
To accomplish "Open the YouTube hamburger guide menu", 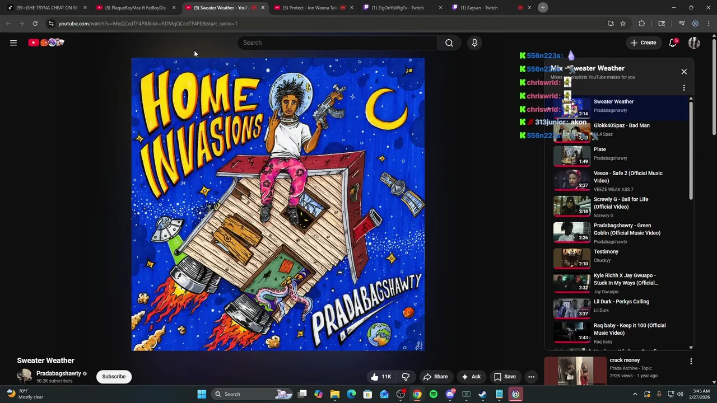I will click(x=13, y=43).
